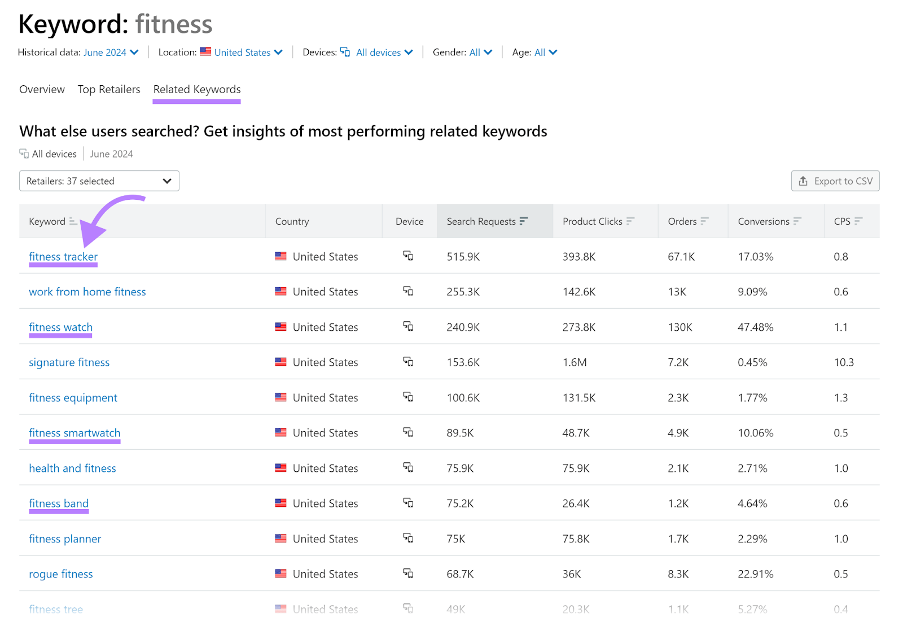
Task: Click the US flag in the signature fitness row
Action: pyautogui.click(x=280, y=362)
